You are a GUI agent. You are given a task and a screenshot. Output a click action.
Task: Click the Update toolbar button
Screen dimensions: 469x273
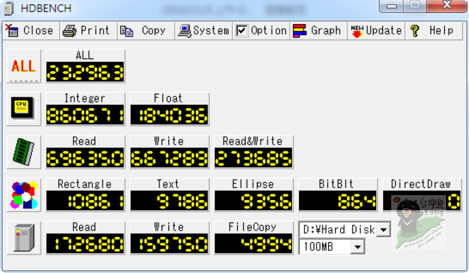click(376, 31)
